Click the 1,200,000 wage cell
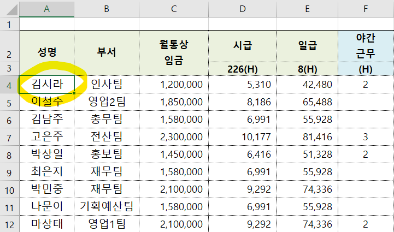This screenshot has height=232, width=394. point(174,85)
